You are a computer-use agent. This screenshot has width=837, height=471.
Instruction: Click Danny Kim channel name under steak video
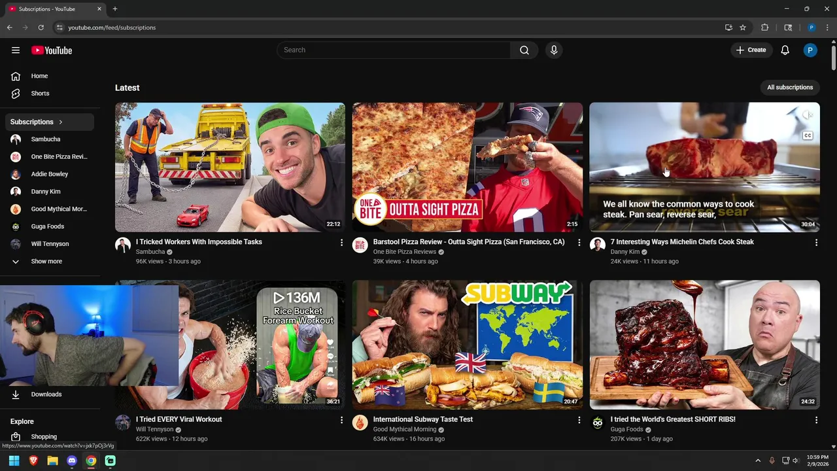[x=625, y=252]
